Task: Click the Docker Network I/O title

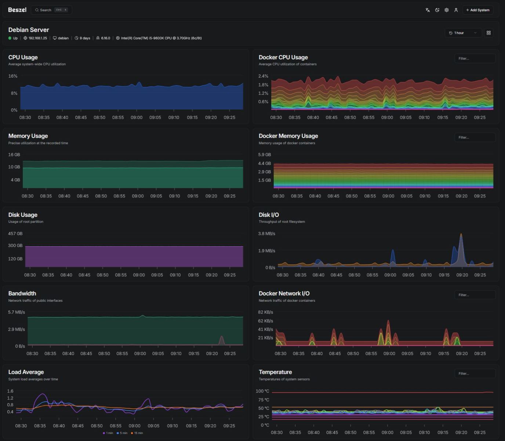Action: point(284,293)
